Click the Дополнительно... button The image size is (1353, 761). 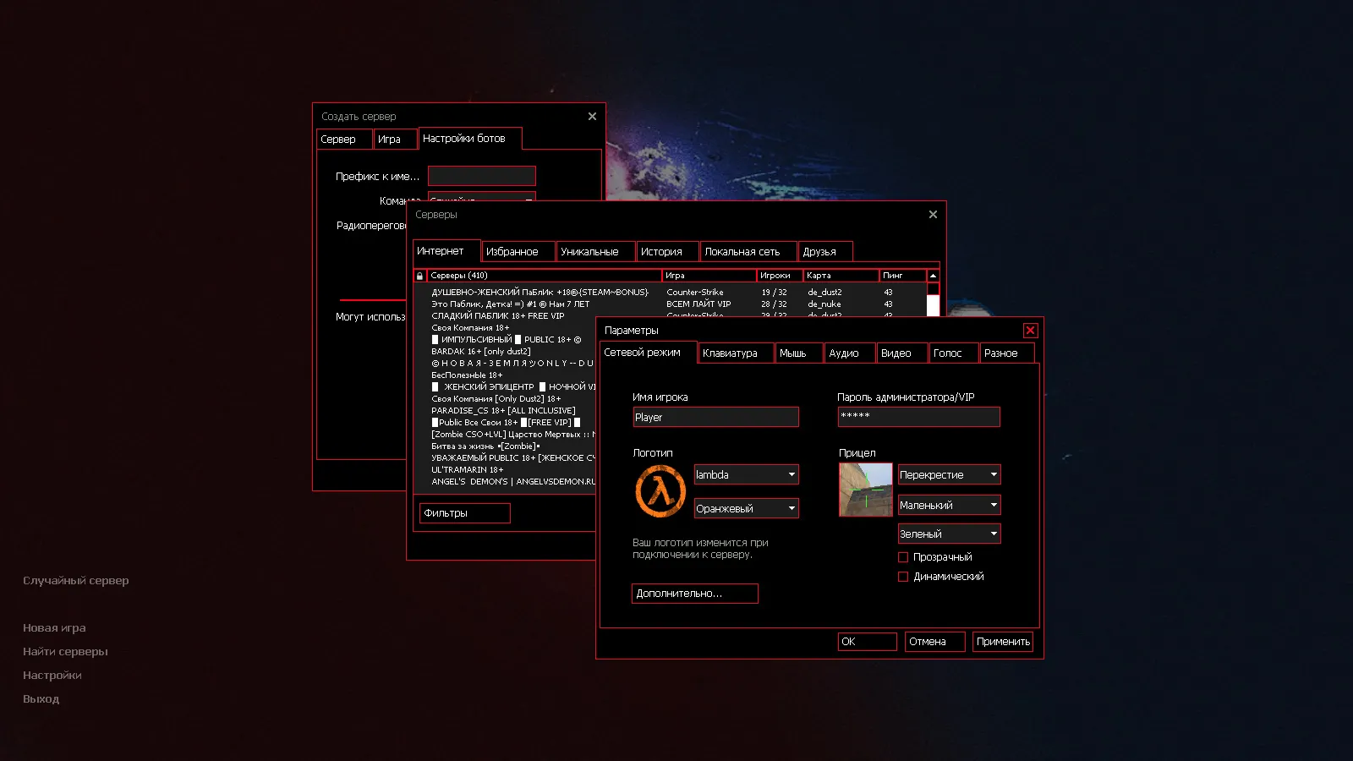pos(694,594)
